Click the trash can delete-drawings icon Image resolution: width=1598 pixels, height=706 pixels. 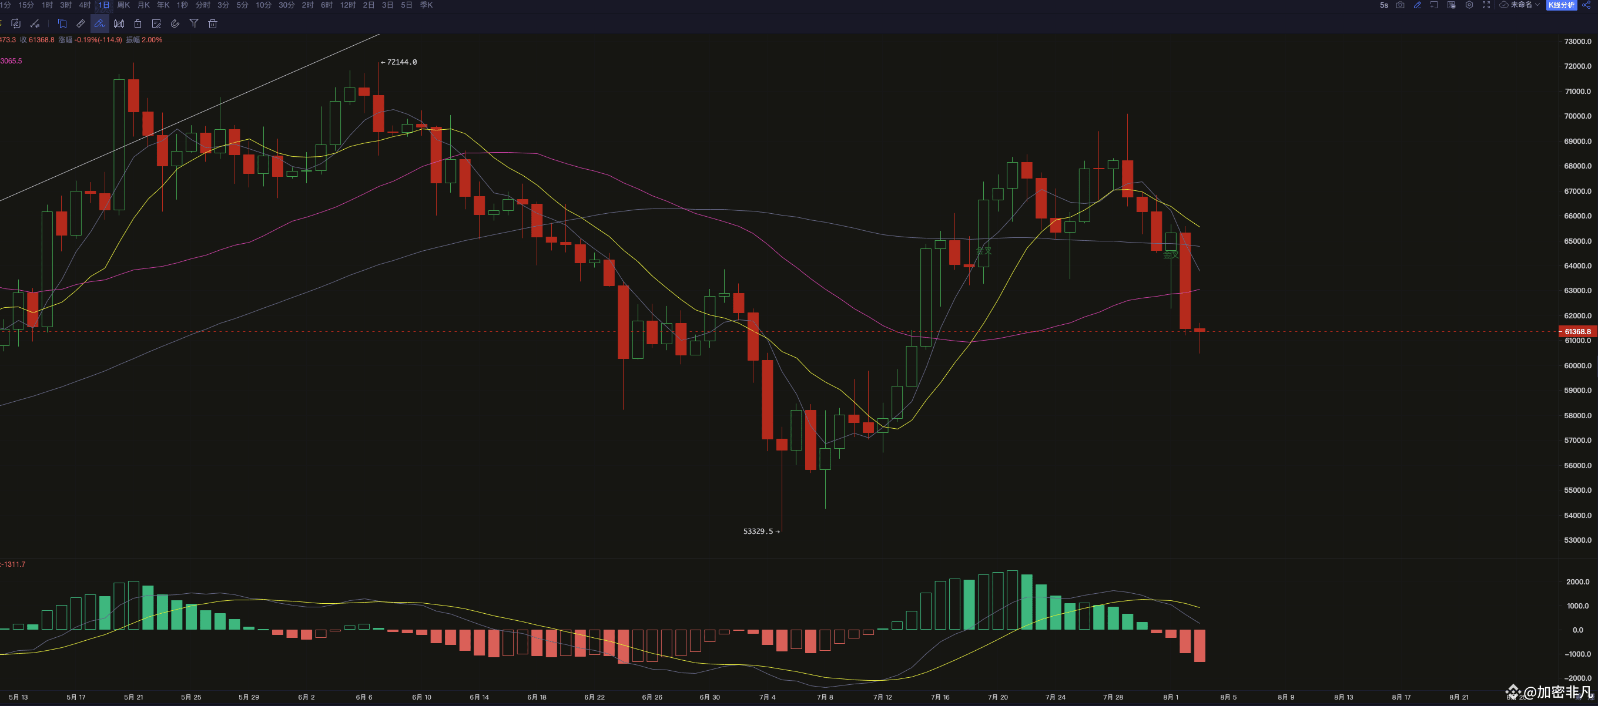213,23
